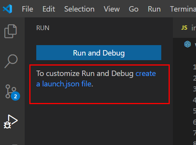Click the blue cube breadcrumb icon
Viewport: 196px width, 145px height.
pyautogui.click(x=188, y=44)
